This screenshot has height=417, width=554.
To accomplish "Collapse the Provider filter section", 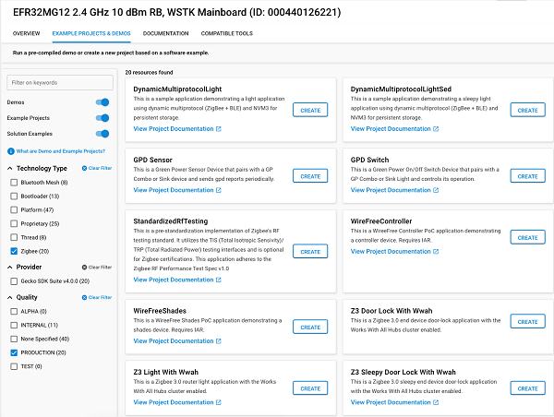I will click(x=10, y=266).
